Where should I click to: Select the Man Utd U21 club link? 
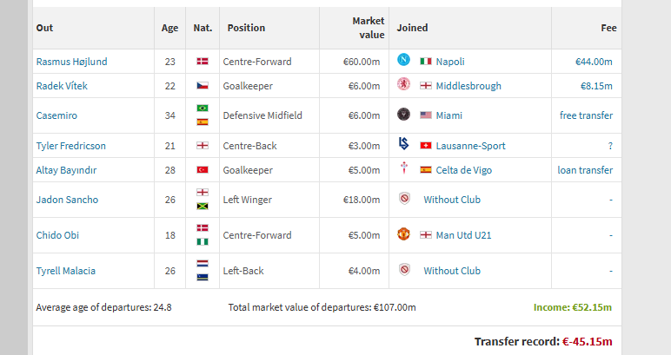click(463, 235)
